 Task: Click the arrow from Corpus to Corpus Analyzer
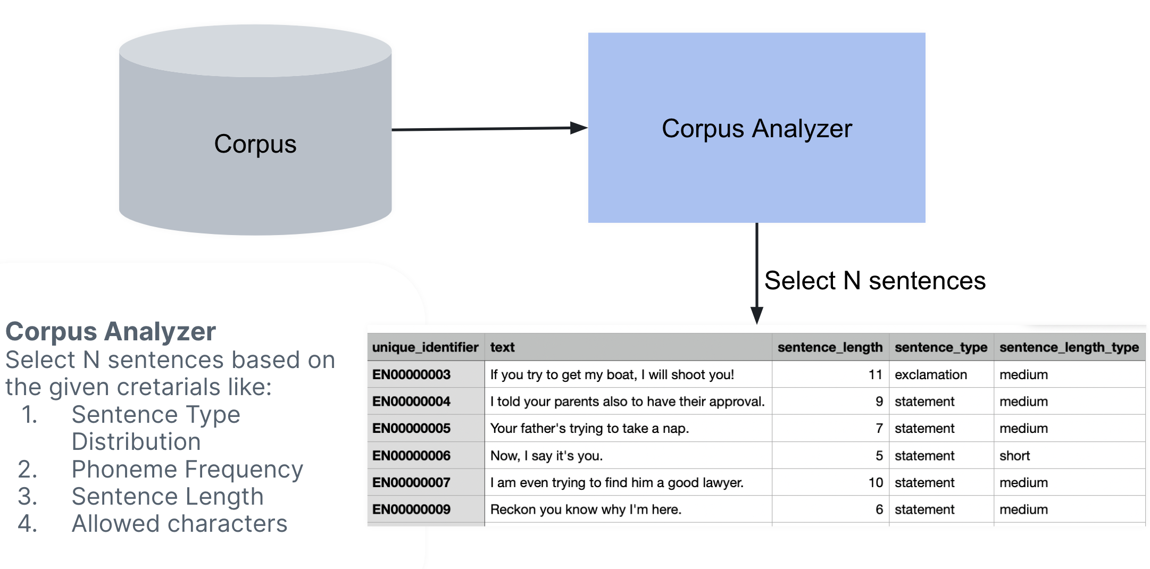489,128
